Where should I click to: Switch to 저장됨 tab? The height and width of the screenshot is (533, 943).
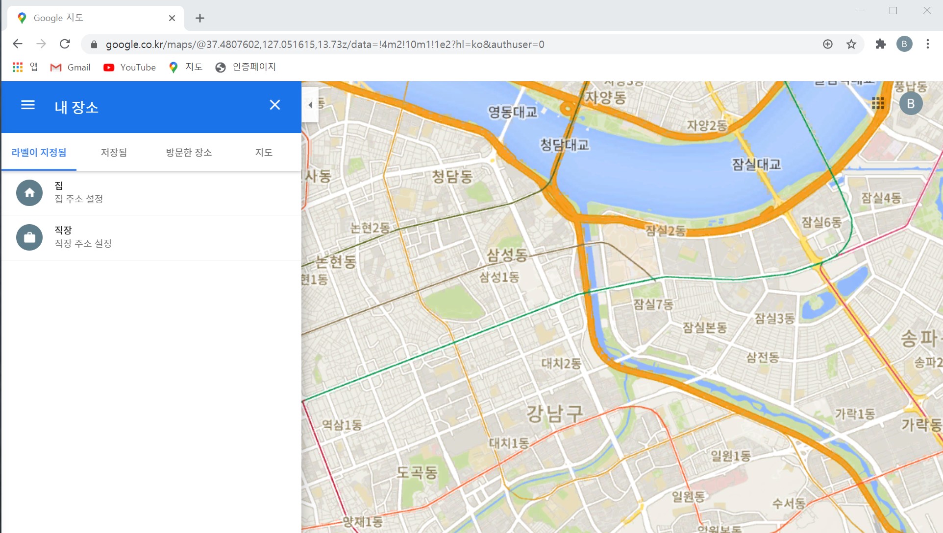tap(114, 152)
